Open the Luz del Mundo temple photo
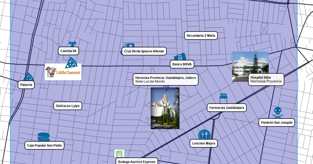This screenshot has width=313, height=164. click(x=165, y=108)
